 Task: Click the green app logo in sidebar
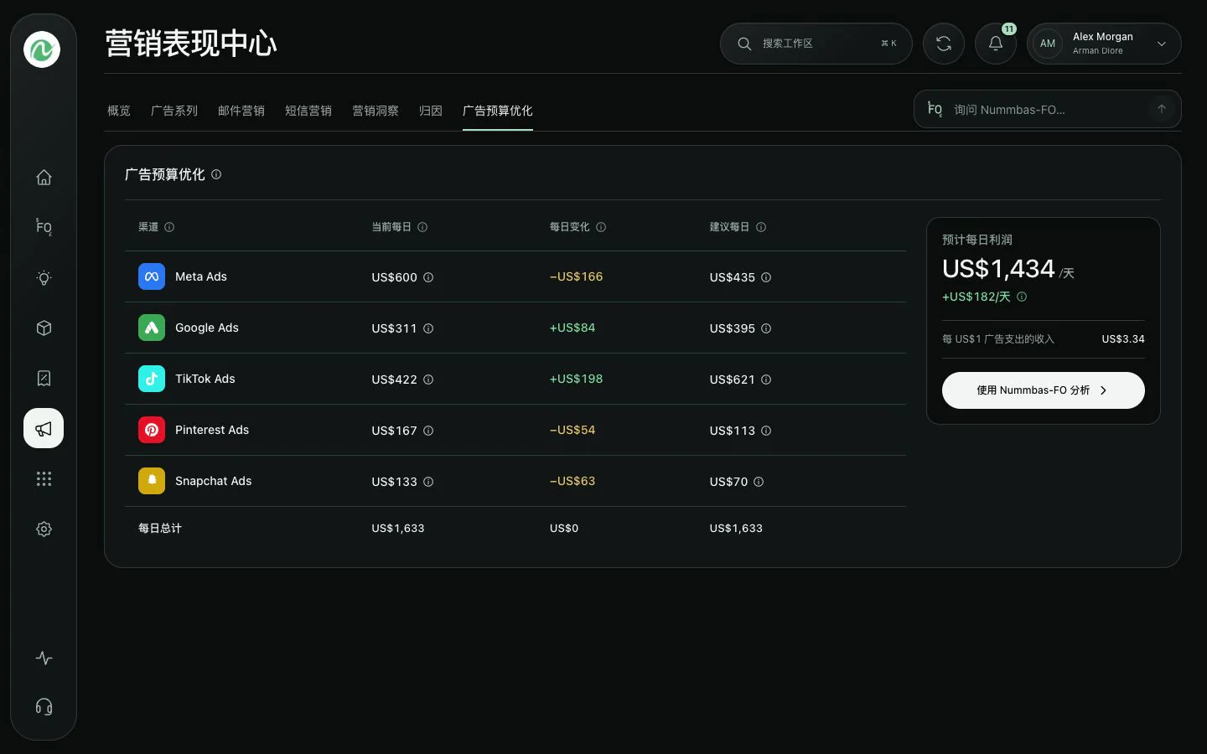(42, 49)
